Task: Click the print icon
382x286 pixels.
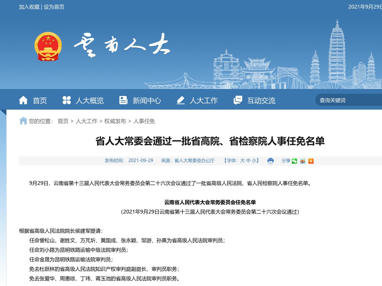Action: point(270,161)
